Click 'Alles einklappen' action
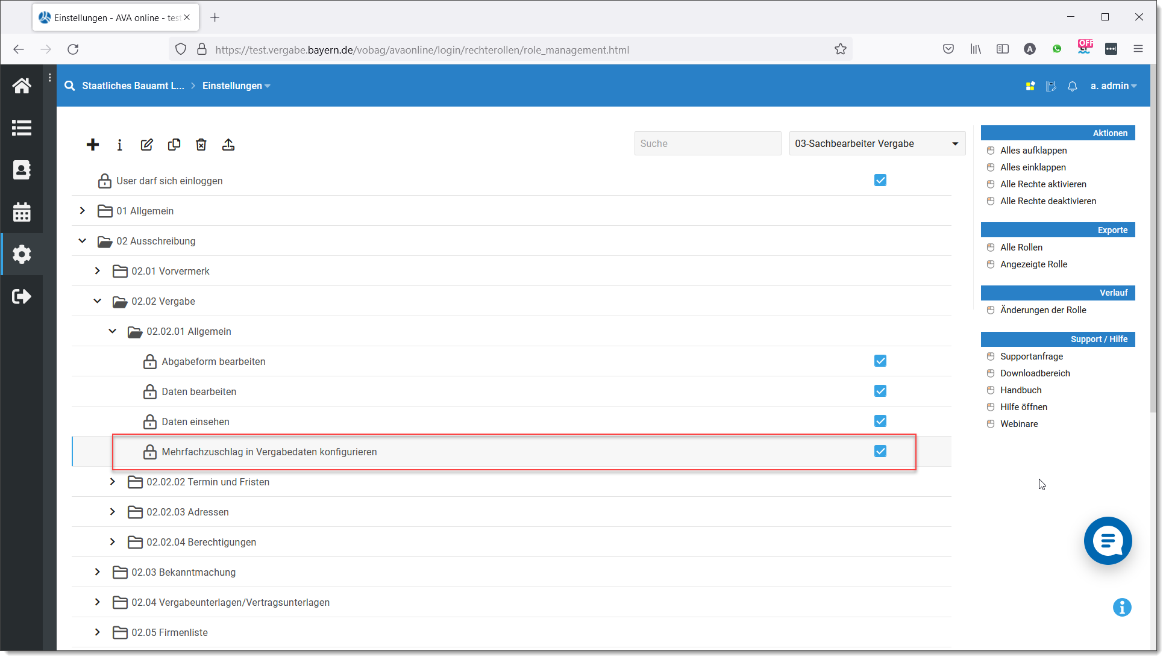 (1033, 167)
